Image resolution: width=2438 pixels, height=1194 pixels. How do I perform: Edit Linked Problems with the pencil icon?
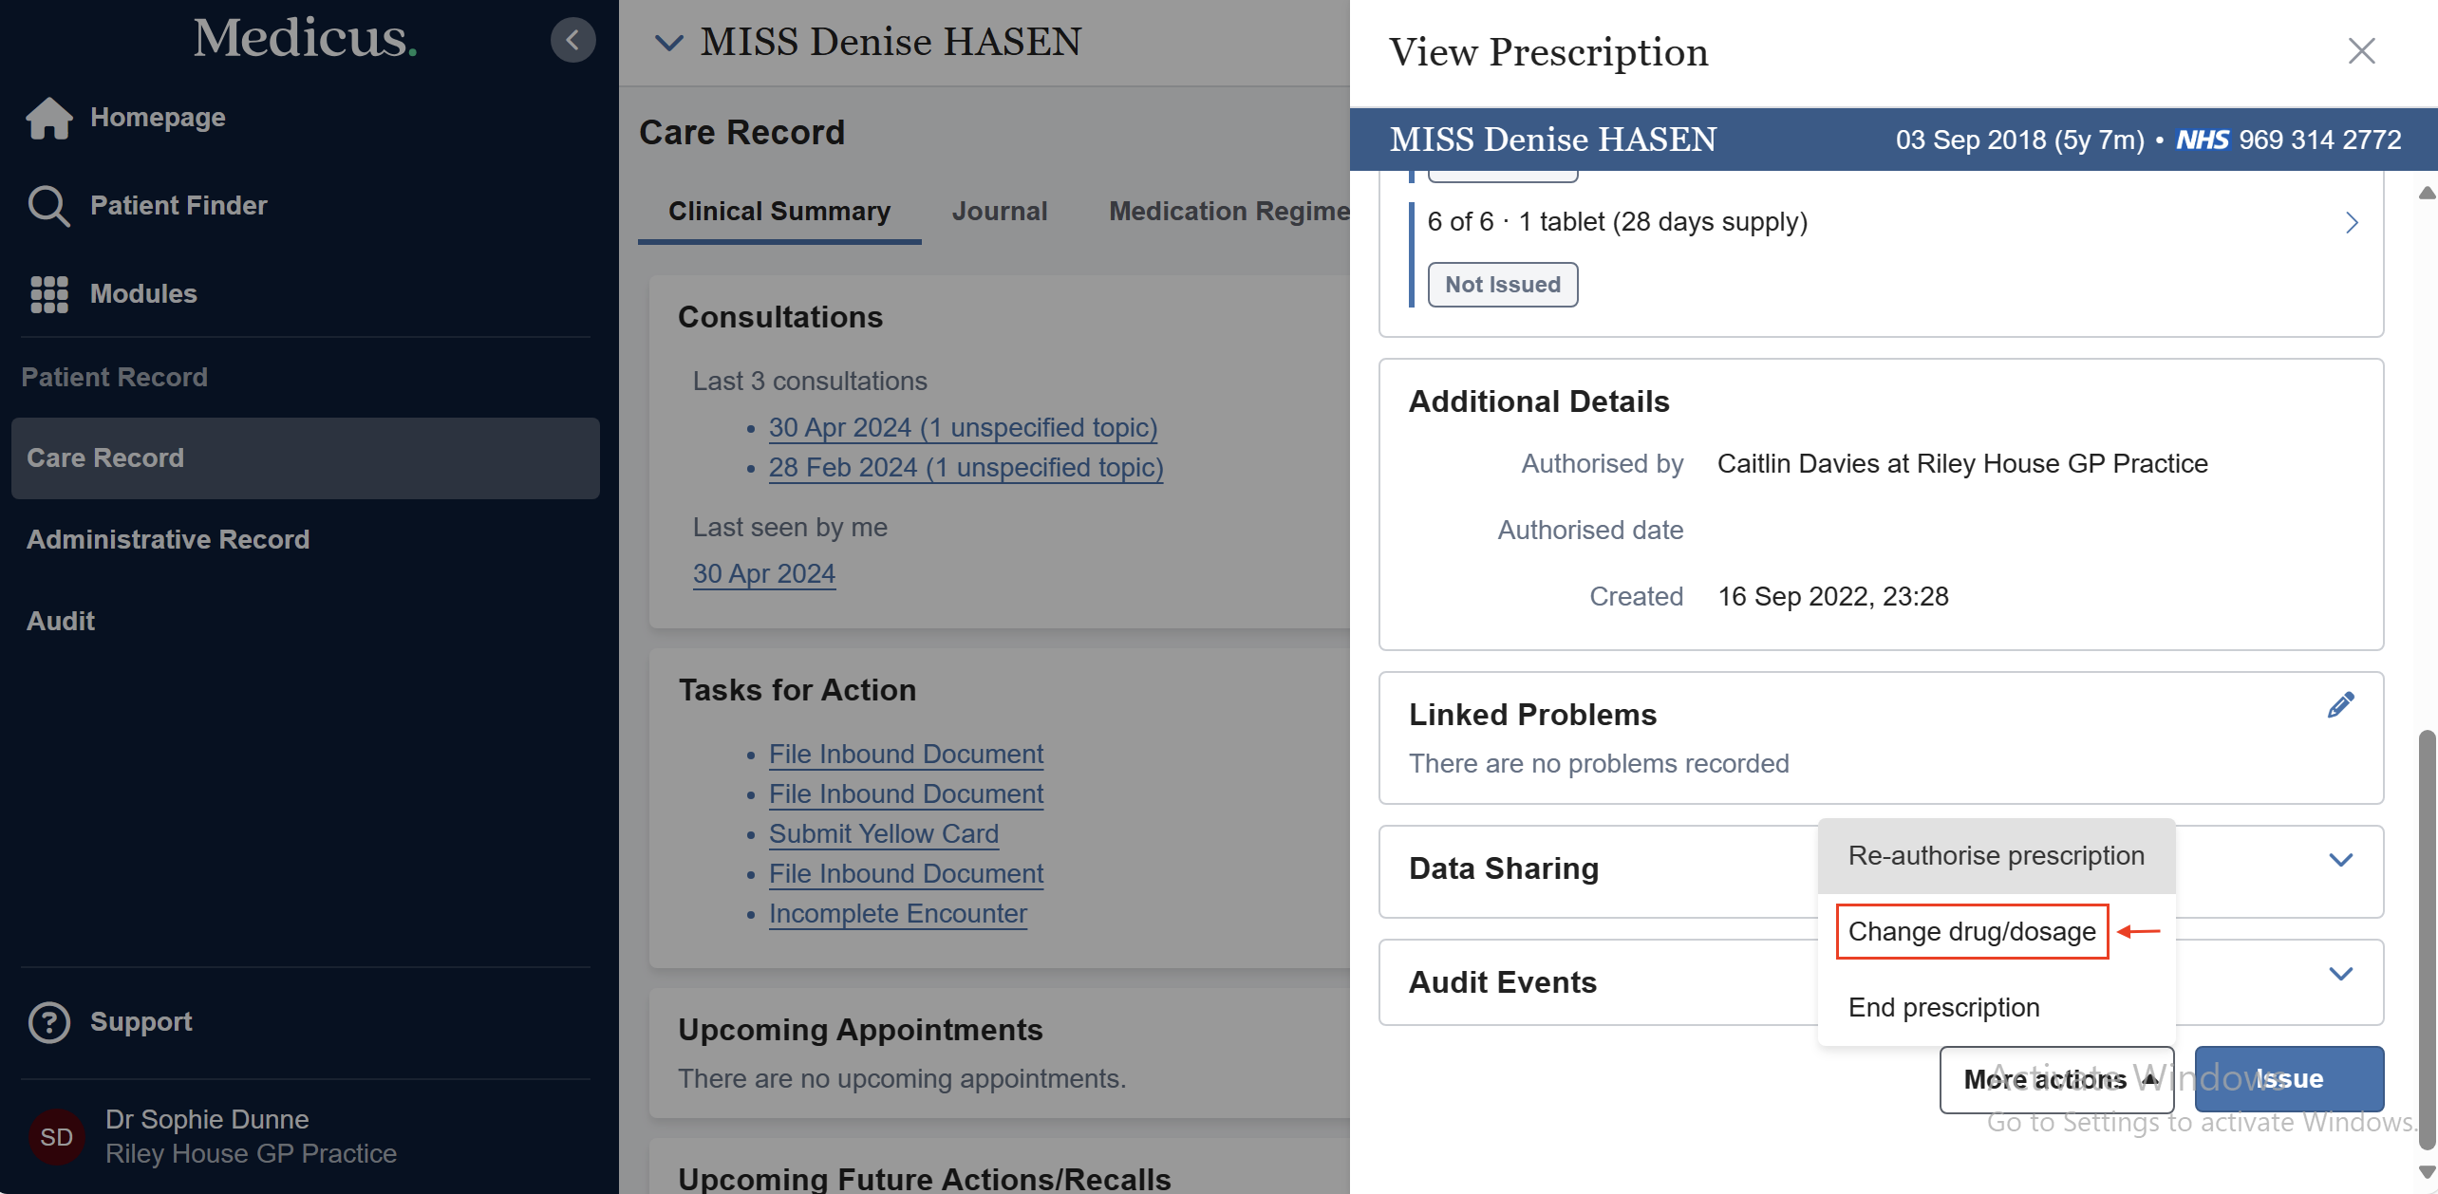[x=2340, y=704]
